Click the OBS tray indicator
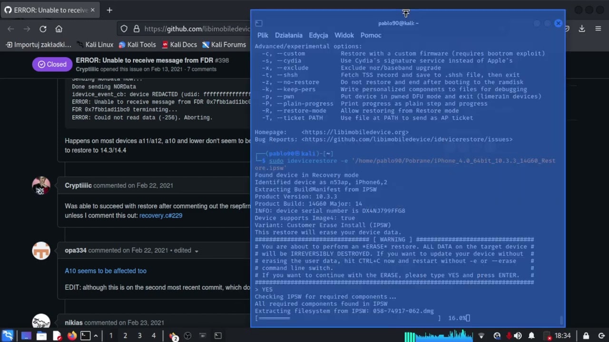 497,336
